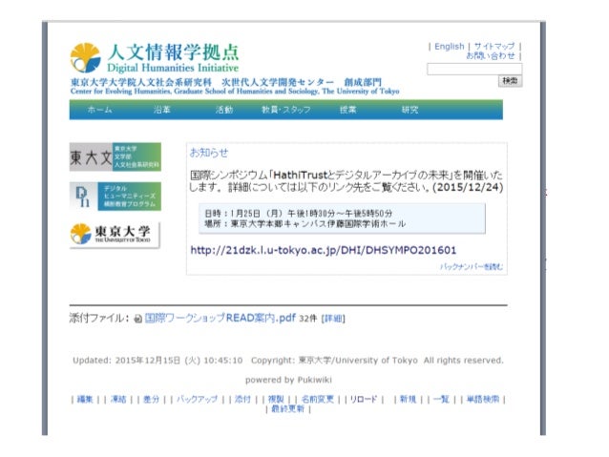
Task: Go to ホーム in navigation bar
Action: [x=100, y=110]
